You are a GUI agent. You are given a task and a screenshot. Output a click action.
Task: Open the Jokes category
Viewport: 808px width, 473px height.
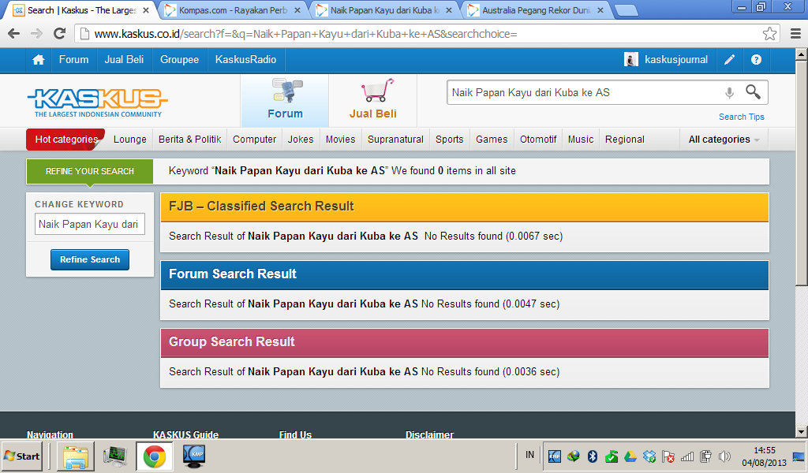301,140
